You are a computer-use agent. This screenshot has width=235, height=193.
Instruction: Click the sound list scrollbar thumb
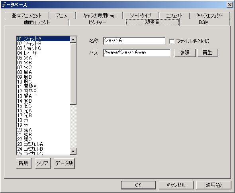73,74
